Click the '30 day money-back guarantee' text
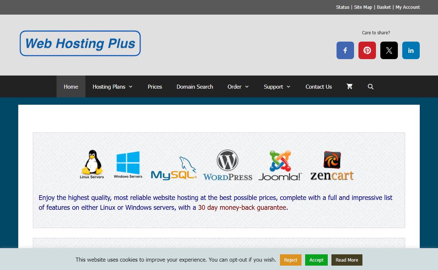Screen dimensions: 438x270 (242, 208)
